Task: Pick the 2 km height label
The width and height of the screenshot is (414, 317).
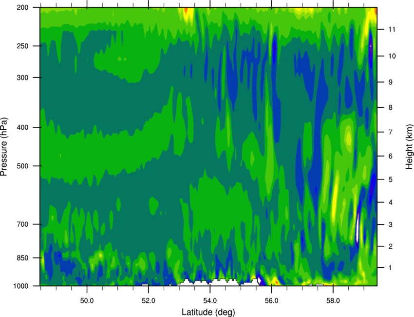Action: tap(391, 246)
